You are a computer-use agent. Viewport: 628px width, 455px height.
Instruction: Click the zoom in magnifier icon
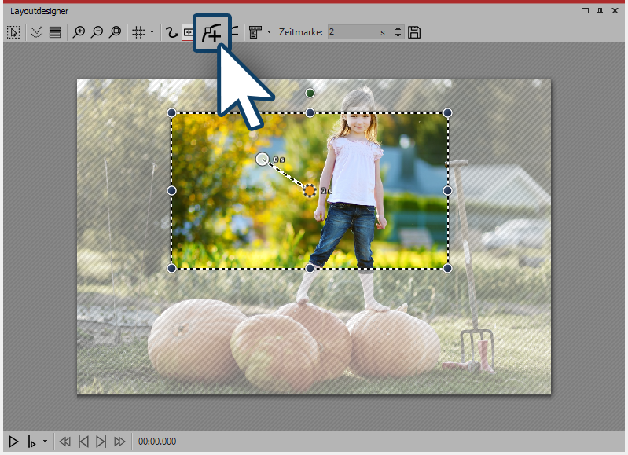click(79, 32)
